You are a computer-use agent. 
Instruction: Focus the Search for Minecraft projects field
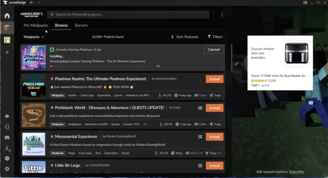(x=128, y=14)
